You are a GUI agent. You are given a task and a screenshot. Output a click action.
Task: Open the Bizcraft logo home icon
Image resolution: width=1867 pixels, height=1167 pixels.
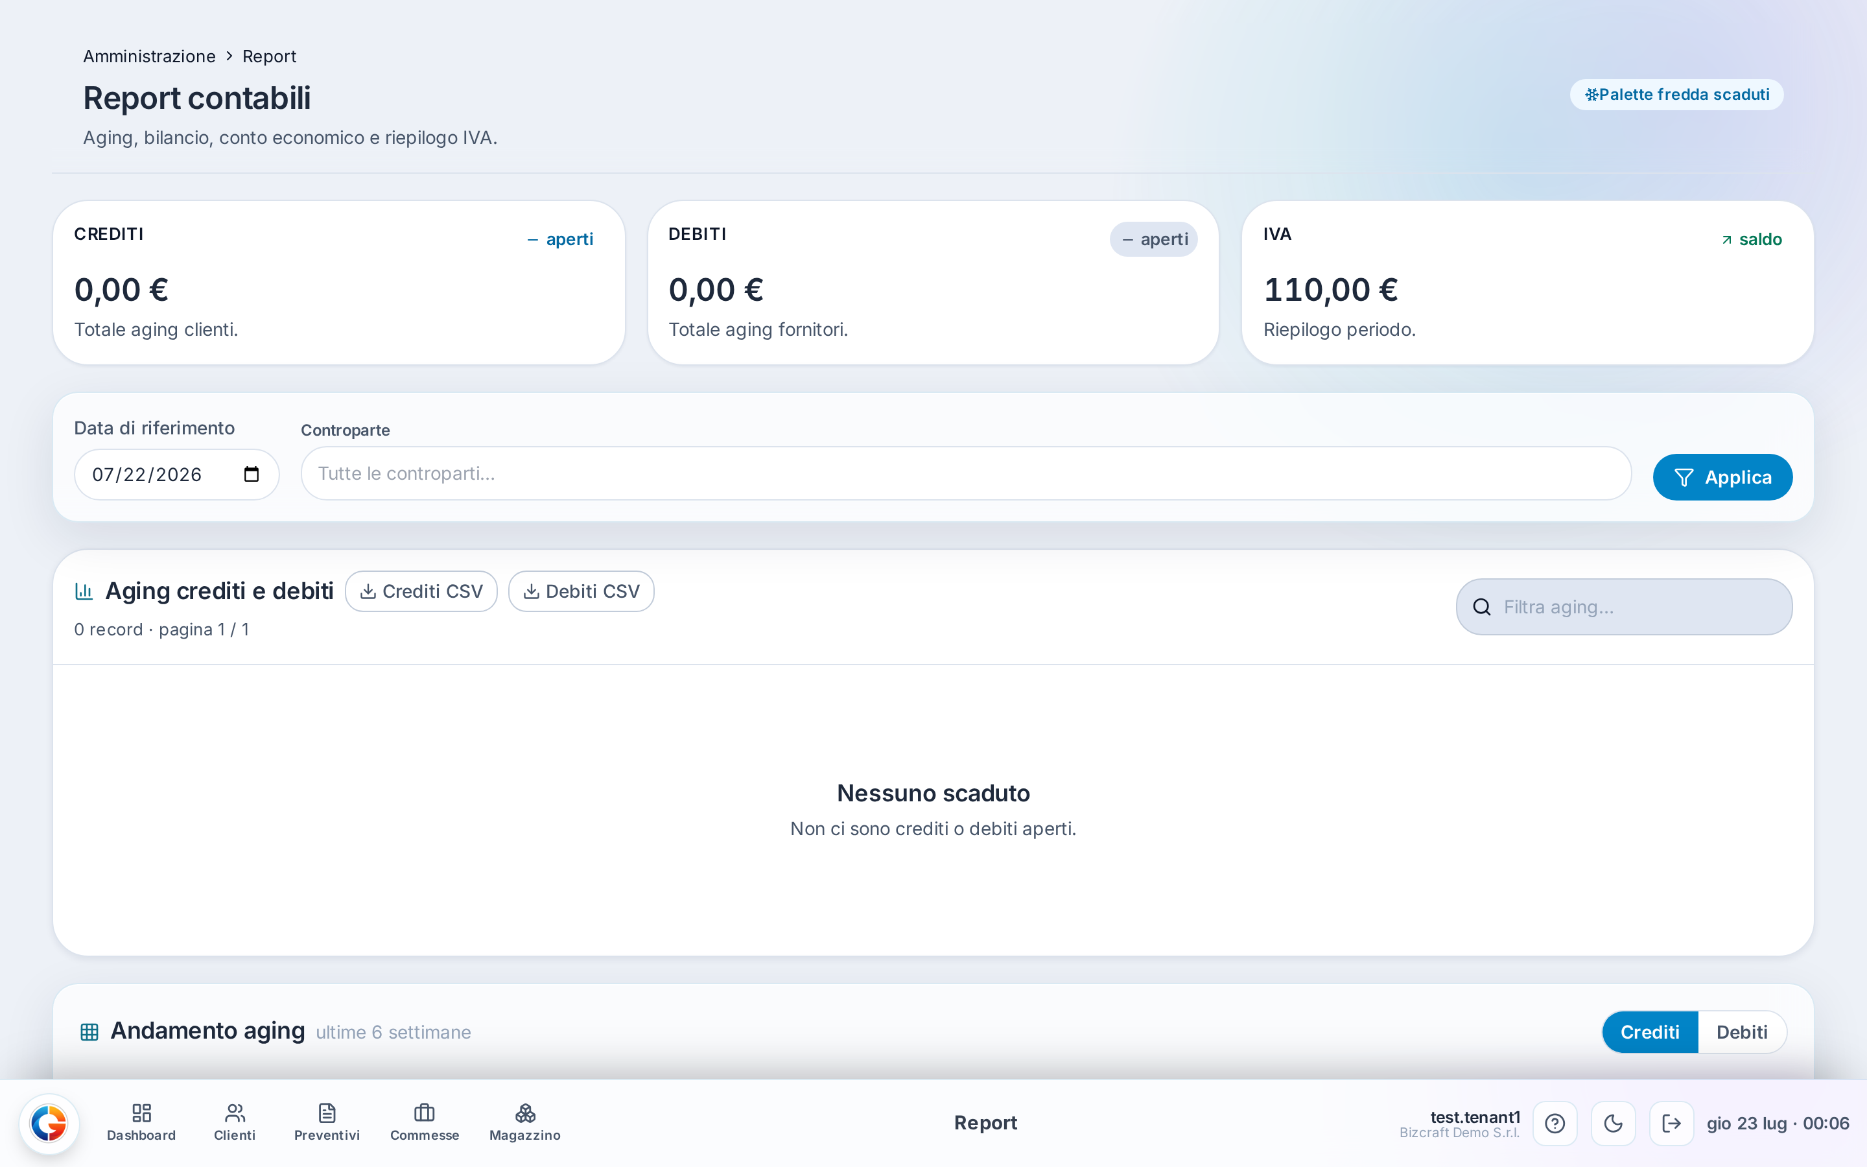[49, 1123]
